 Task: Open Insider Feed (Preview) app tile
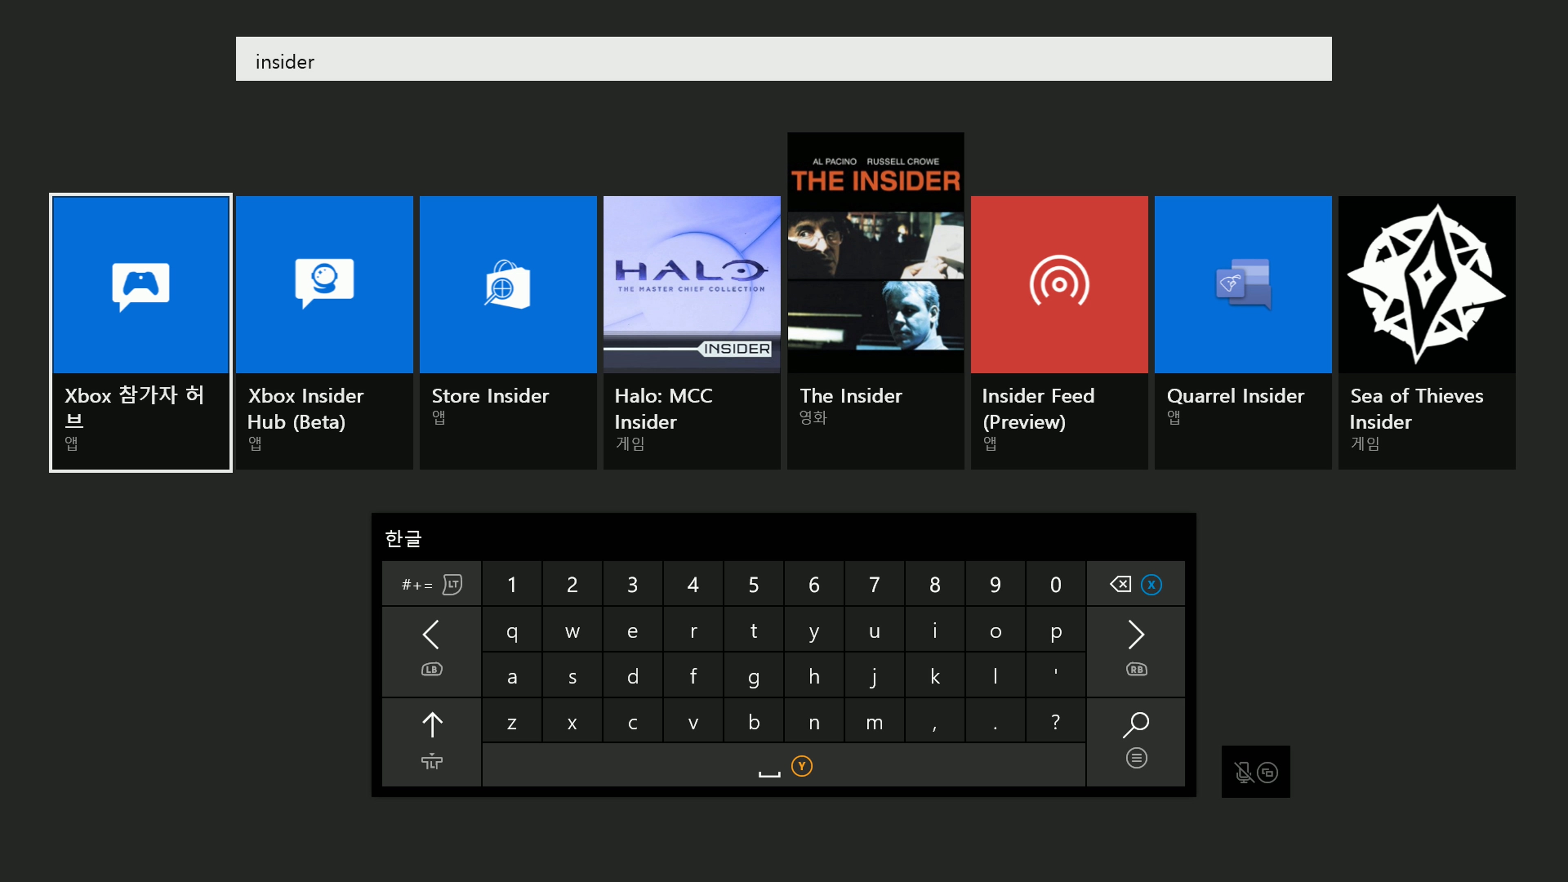(1059, 332)
